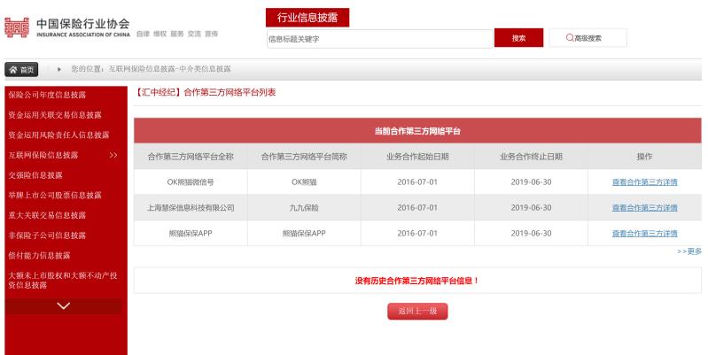Viewport: 708px width, 355px height.
Task: Expand 互联网保险信息披露 submenu arrows
Action: [x=113, y=155]
